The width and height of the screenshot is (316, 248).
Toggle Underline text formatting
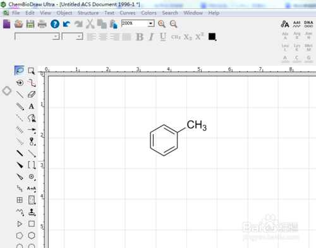[x=163, y=37]
